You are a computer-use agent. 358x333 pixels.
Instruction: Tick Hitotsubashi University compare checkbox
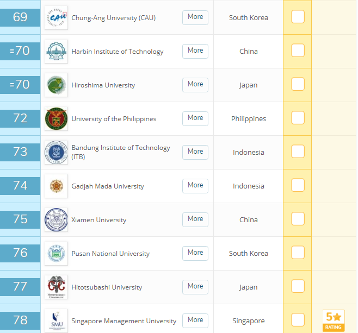point(298,286)
